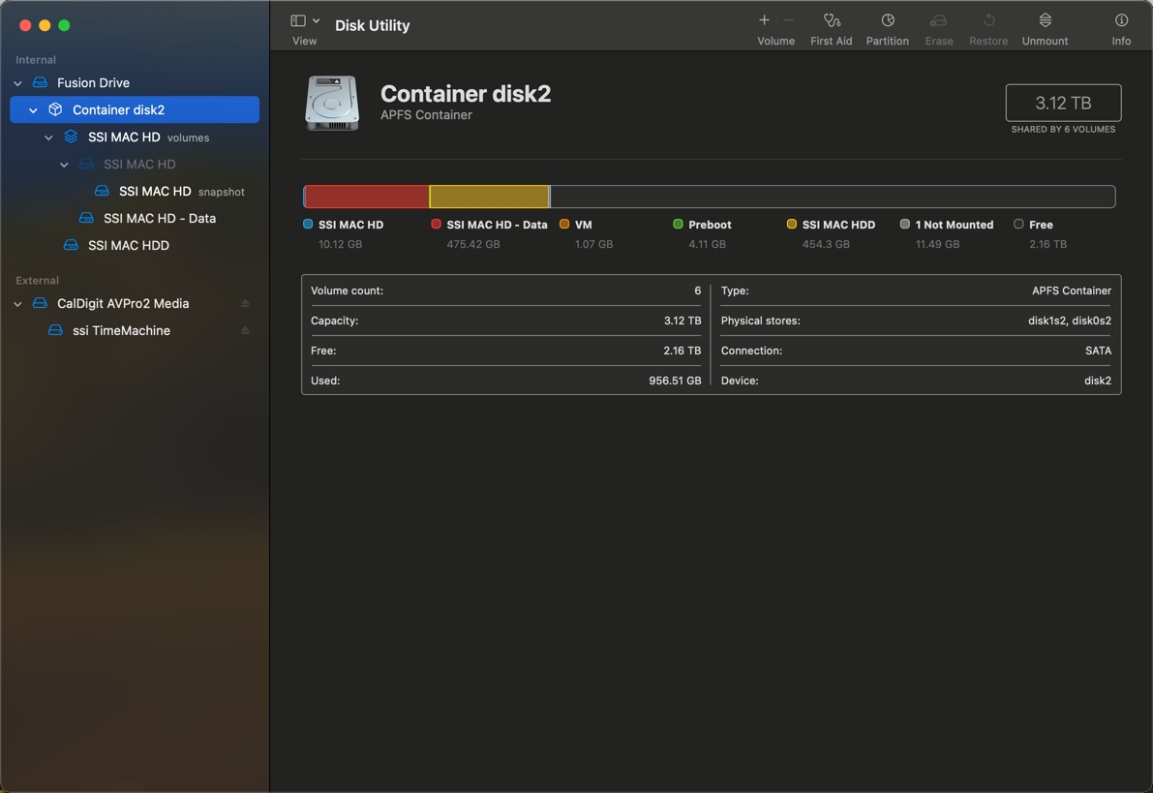Open the Info toolbar icon

[1121, 20]
